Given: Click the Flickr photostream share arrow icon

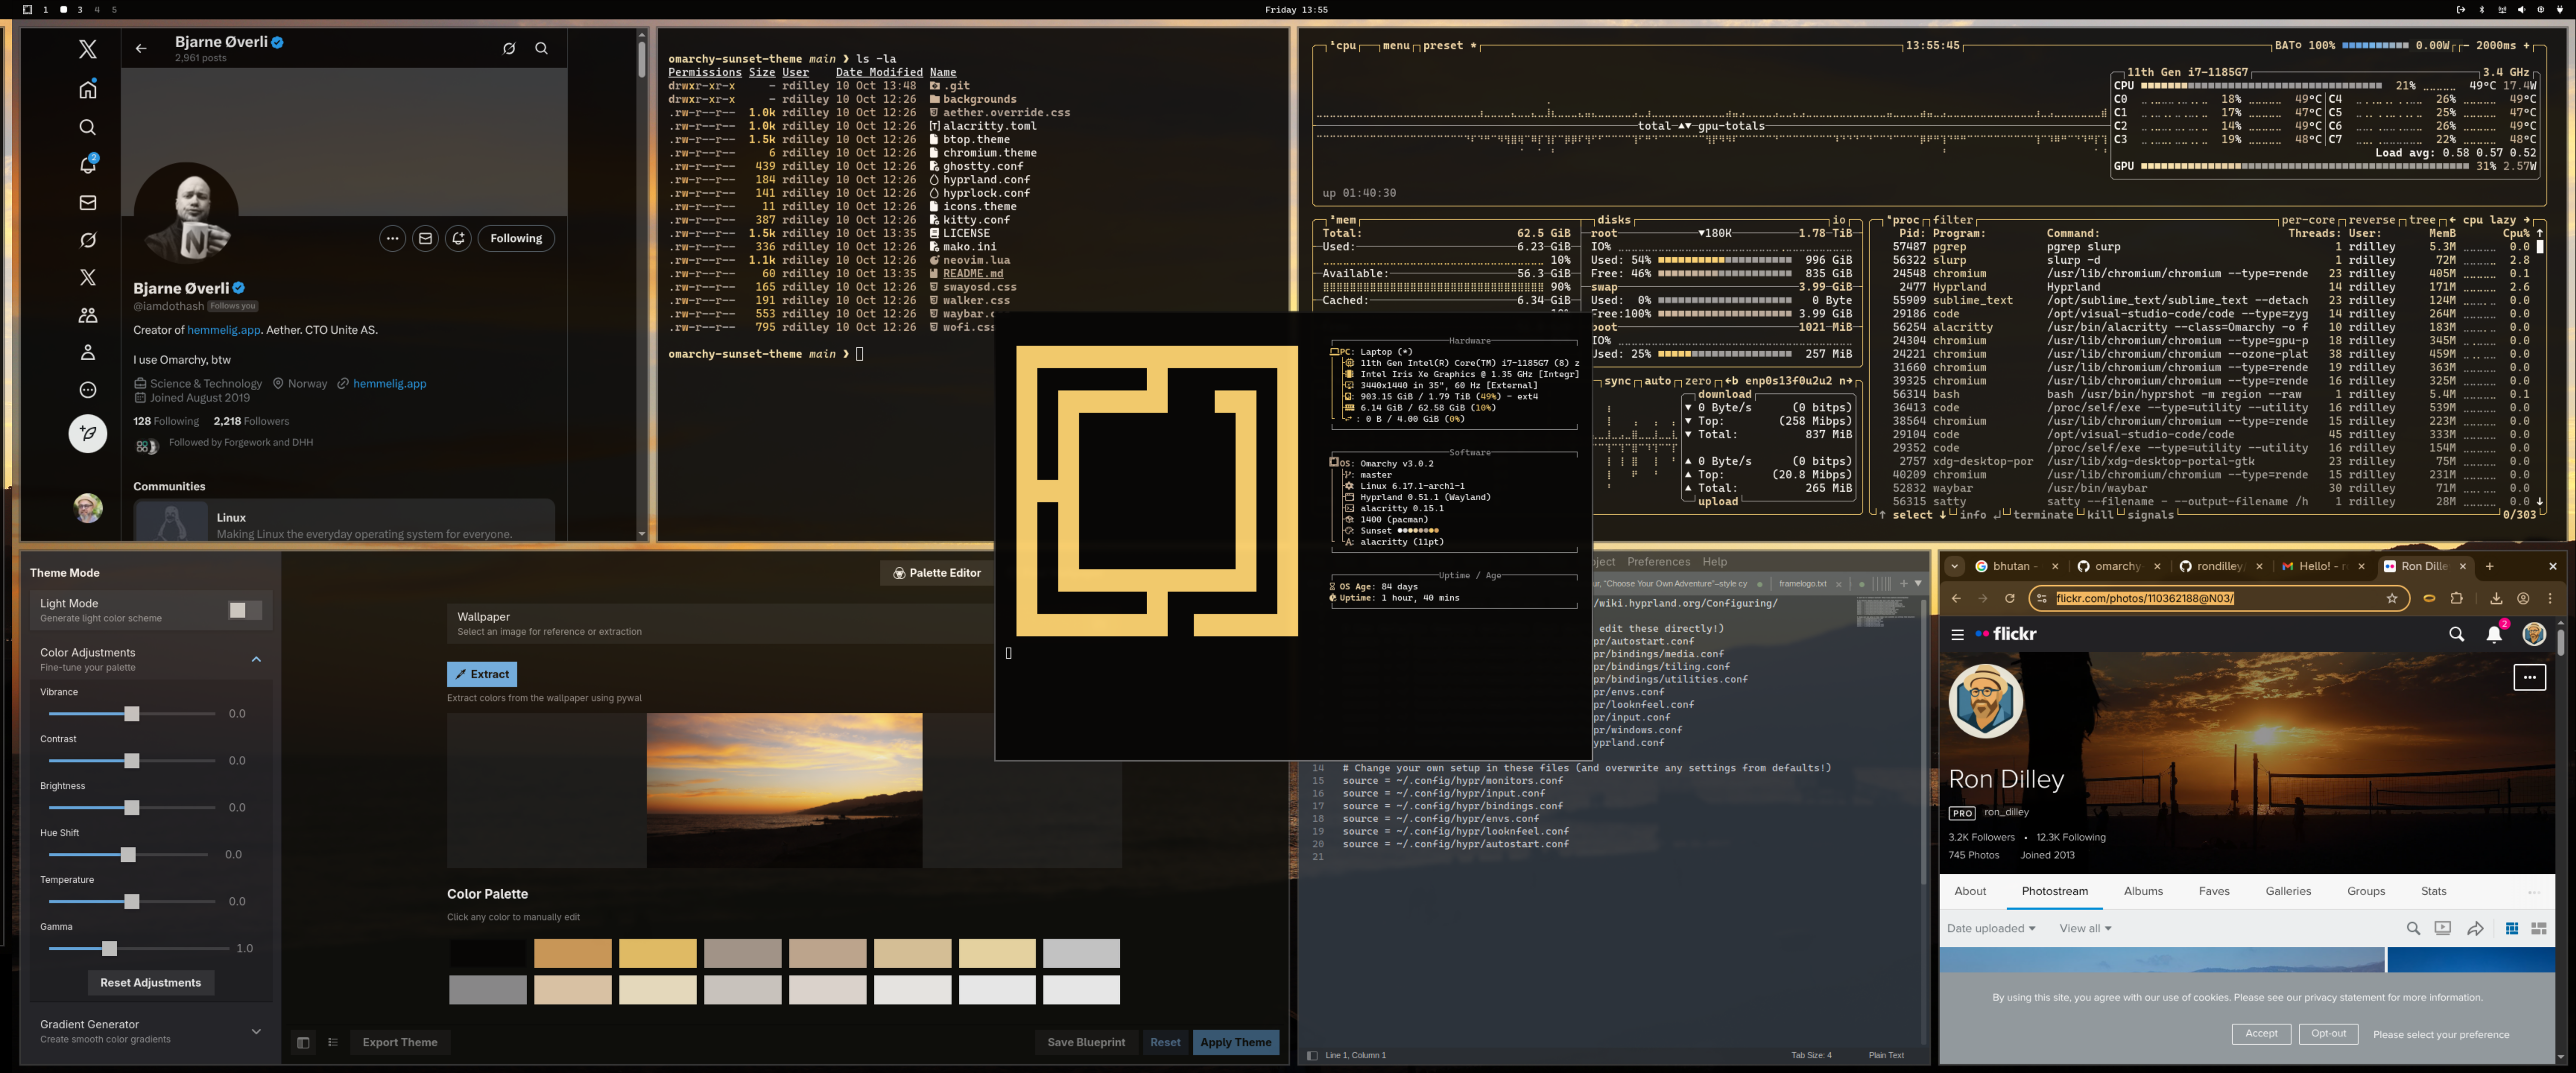Looking at the screenshot, I should 2475,929.
